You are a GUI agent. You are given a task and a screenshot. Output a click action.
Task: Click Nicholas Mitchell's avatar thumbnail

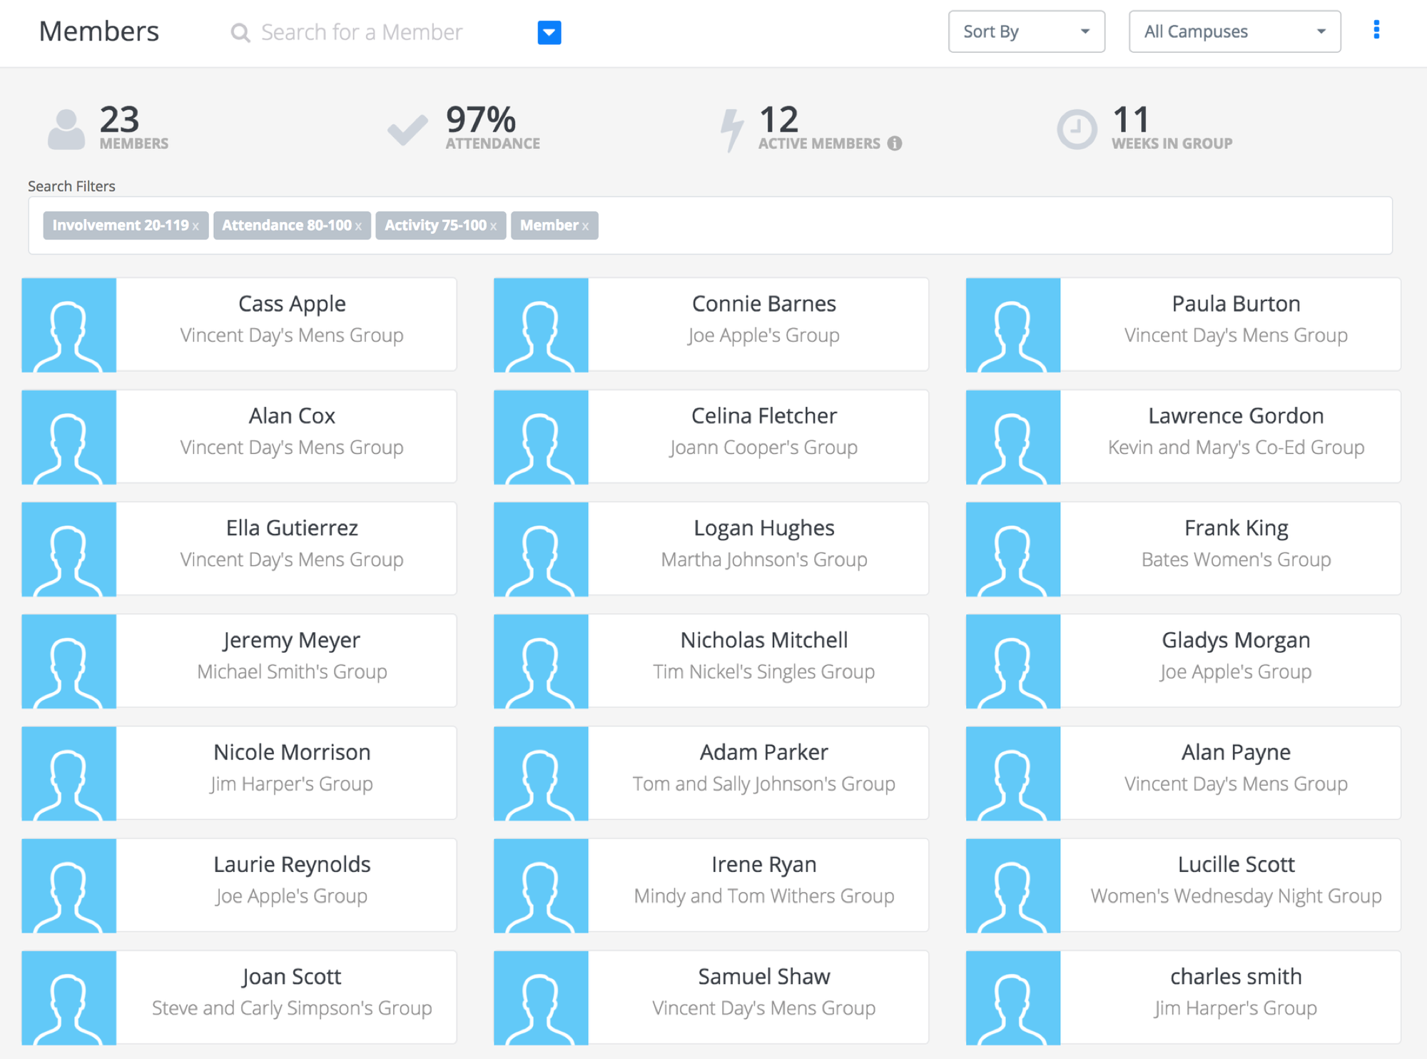pos(541,661)
